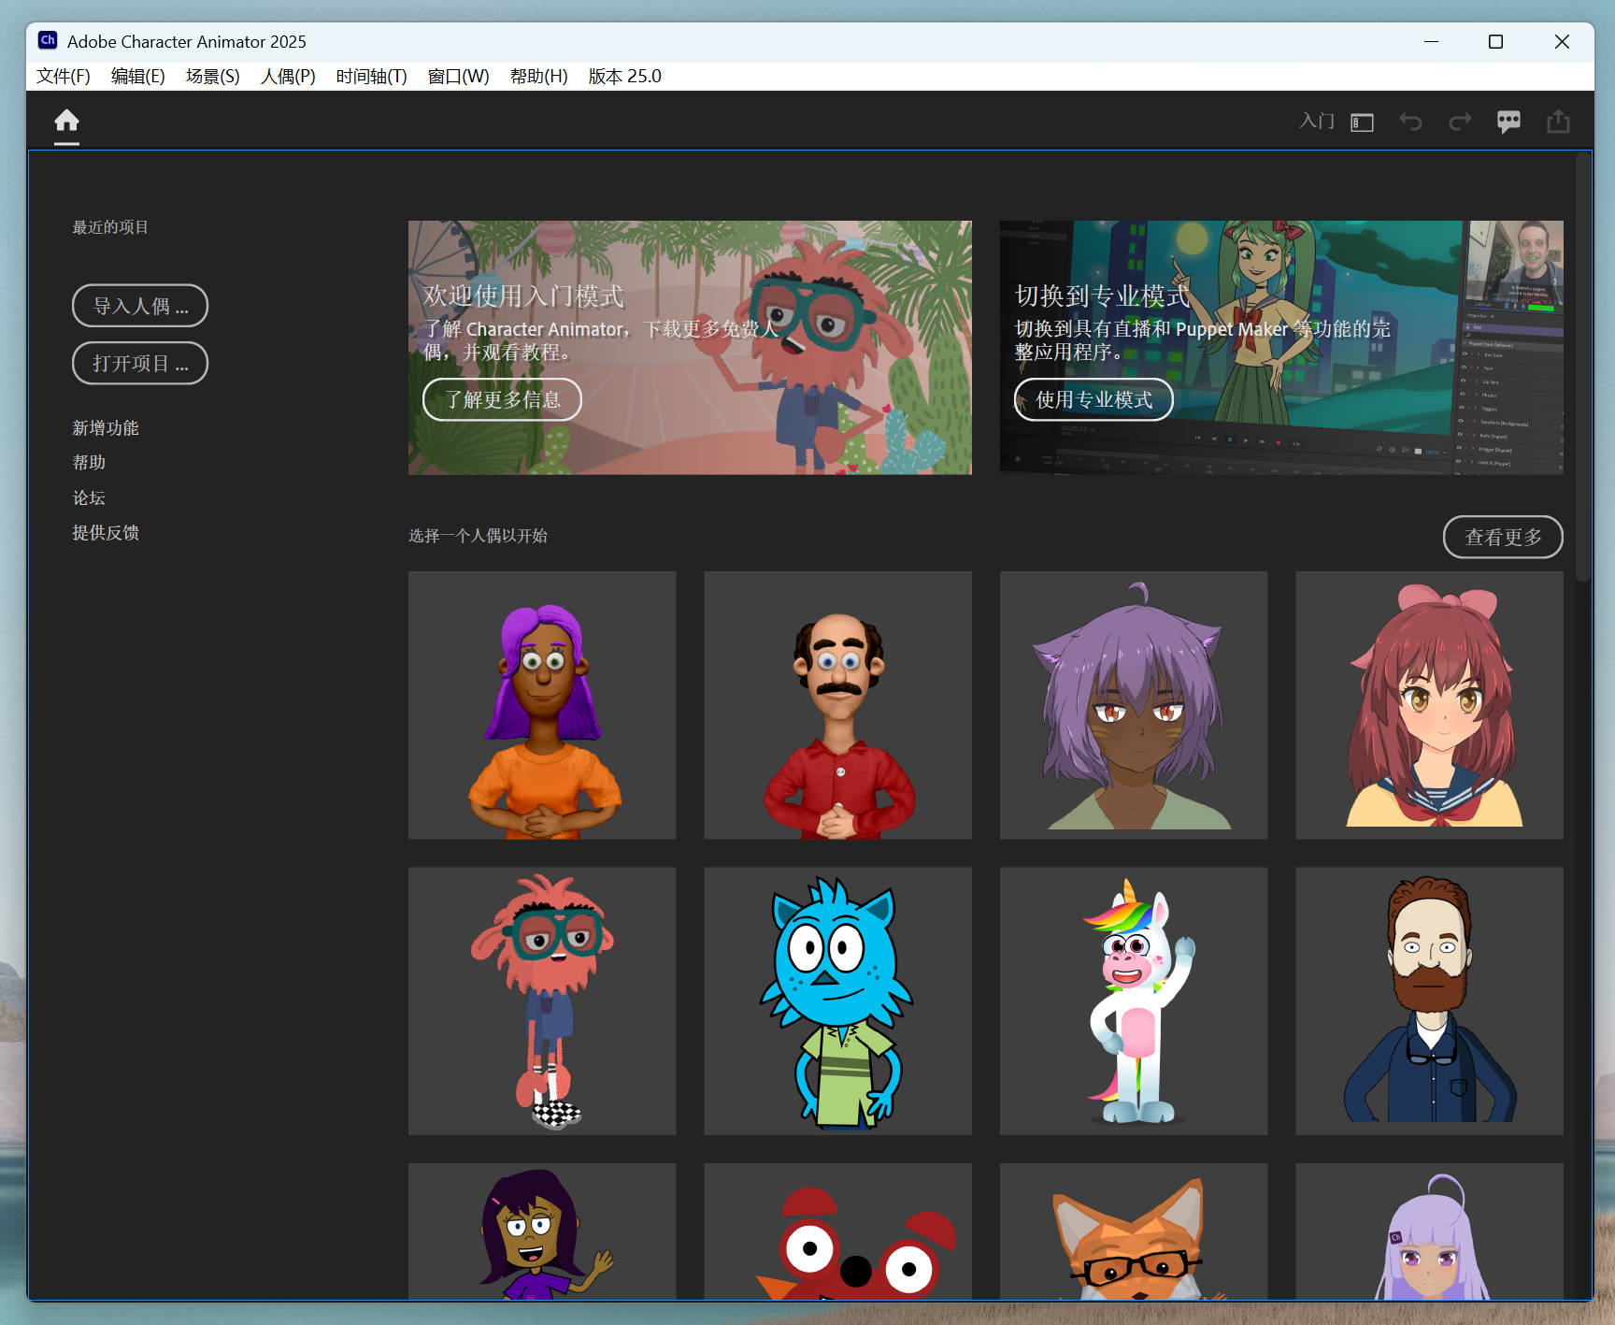The width and height of the screenshot is (1615, 1325).
Task: Select the bearded man in navy shirt puppet
Action: [1429, 1001]
